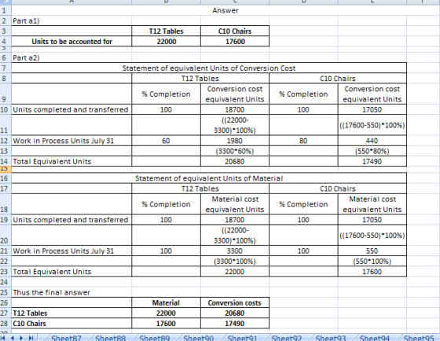The height and width of the screenshot is (341, 440).
Task: Select 'Units completed and transferred' in row 10
Action: pos(71,109)
